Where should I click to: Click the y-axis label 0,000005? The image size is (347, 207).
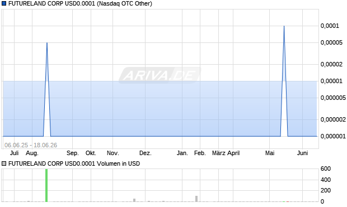coord(333,98)
